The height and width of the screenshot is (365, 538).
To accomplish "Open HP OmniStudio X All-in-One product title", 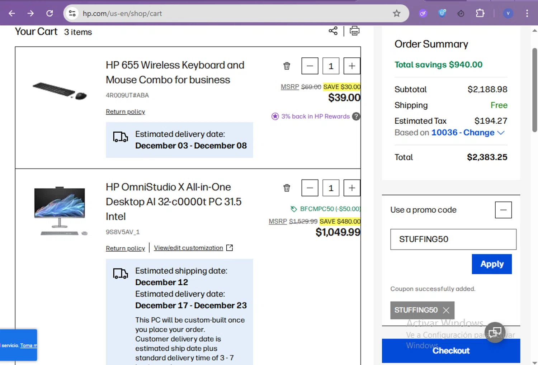I will tap(174, 202).
